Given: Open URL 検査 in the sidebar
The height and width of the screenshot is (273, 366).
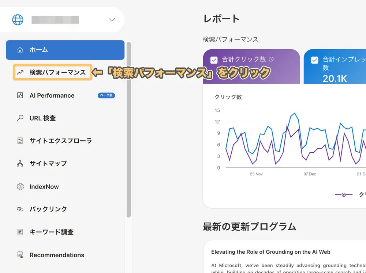Looking at the screenshot, I should pos(42,118).
